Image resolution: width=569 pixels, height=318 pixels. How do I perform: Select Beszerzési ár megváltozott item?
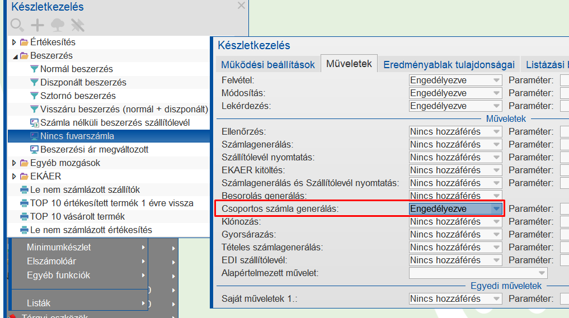95,149
